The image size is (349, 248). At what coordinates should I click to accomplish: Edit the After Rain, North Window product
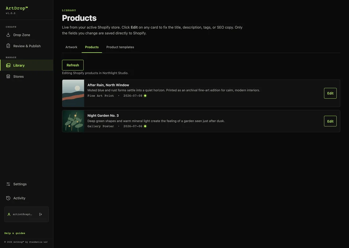[330, 93]
